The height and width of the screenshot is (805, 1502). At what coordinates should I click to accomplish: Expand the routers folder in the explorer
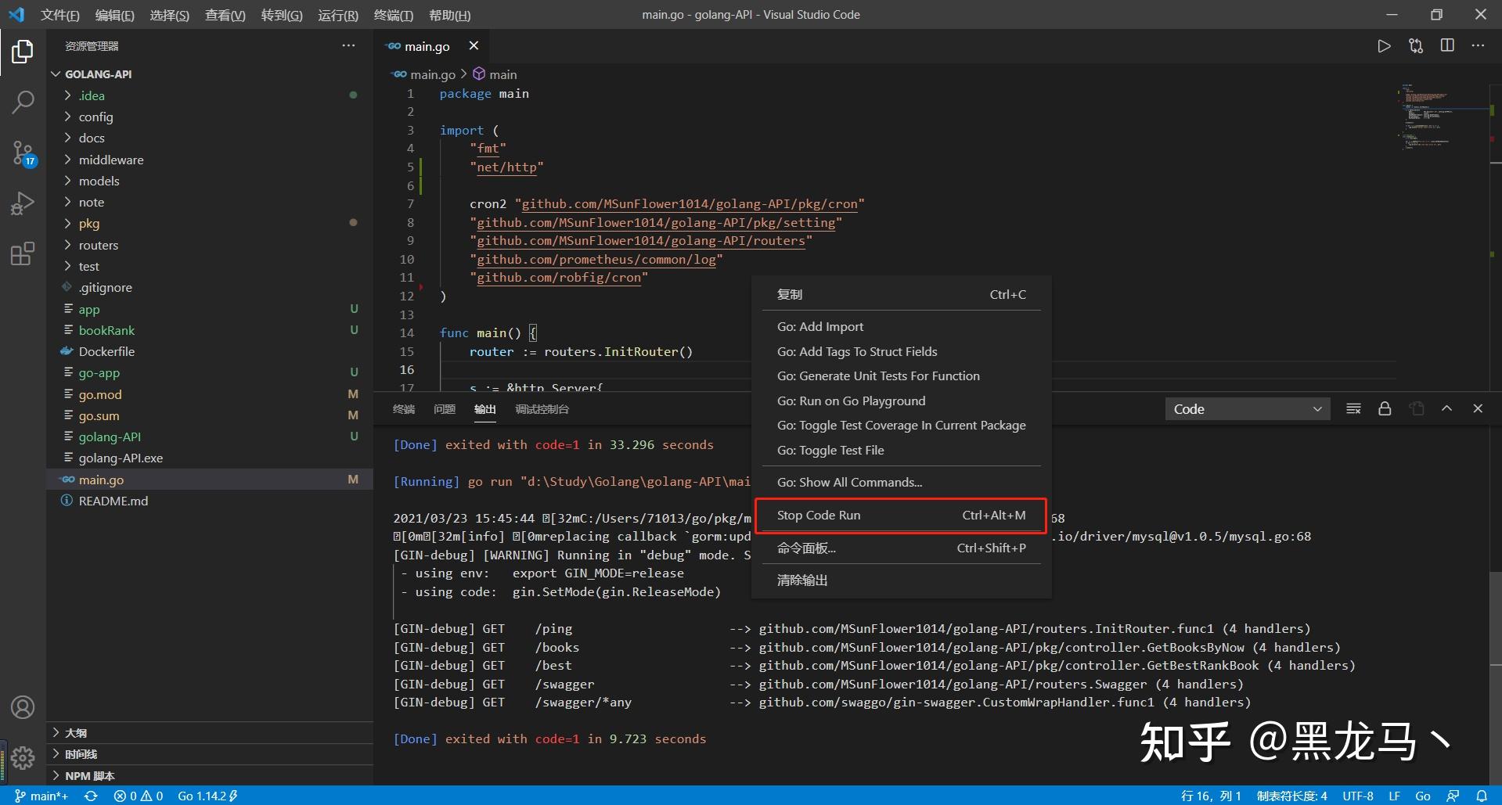[x=99, y=245]
